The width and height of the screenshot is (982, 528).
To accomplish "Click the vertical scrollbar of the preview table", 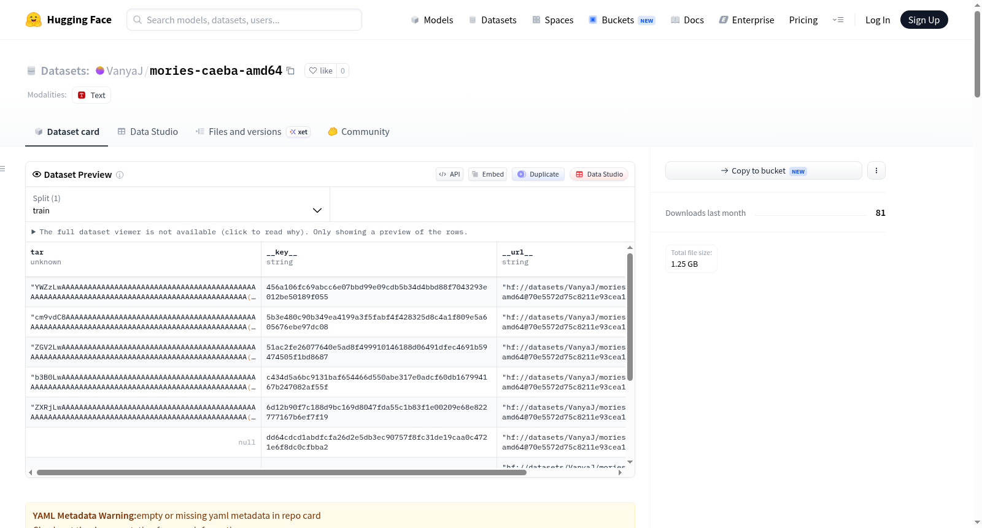I will 630,317.
